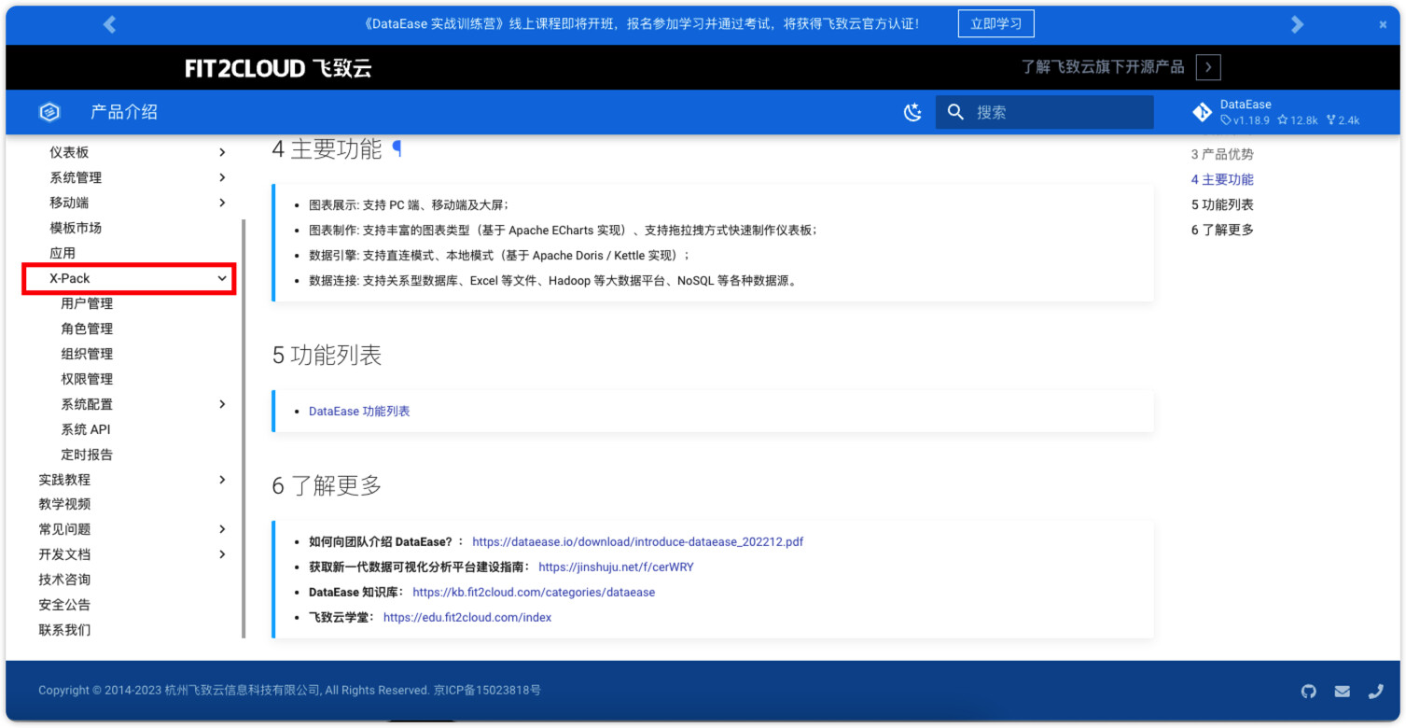Open 系统 API page
The image size is (1406, 728).
(86, 429)
